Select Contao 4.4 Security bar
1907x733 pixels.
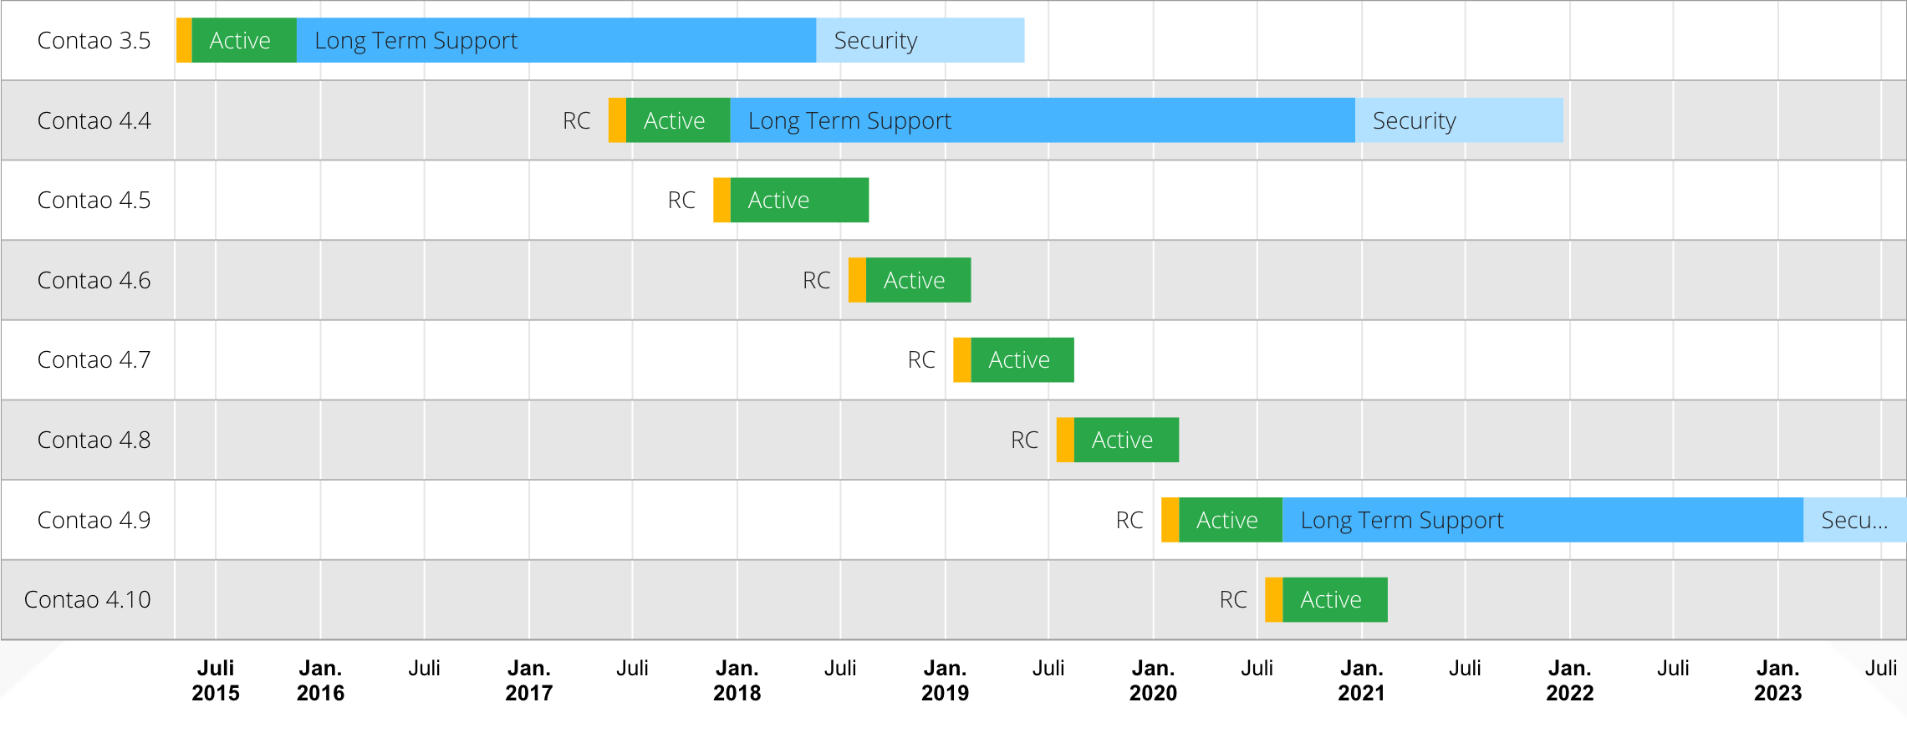(x=1459, y=120)
